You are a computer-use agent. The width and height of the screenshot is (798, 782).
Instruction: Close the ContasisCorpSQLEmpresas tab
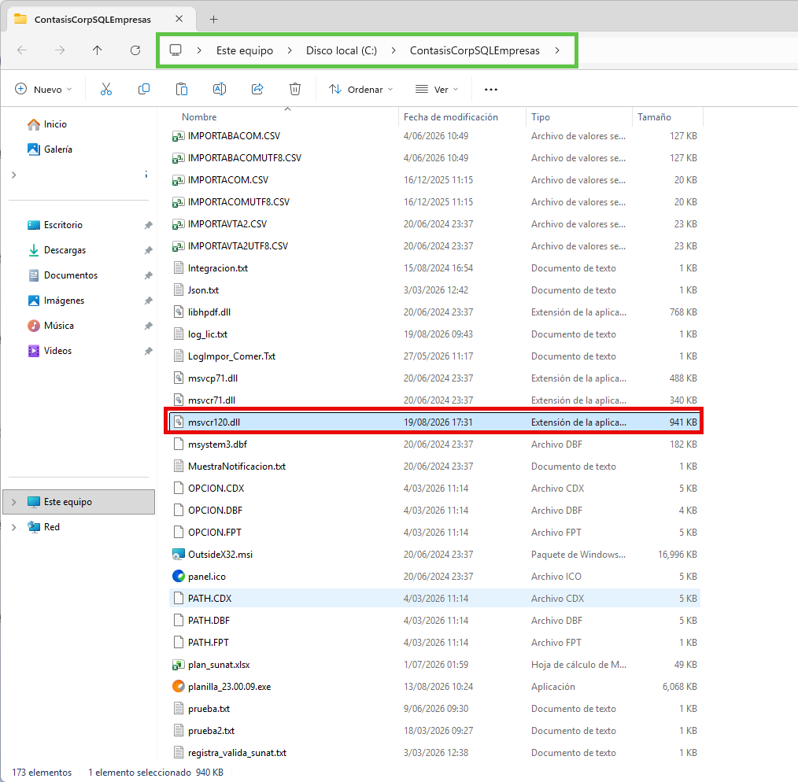179,19
